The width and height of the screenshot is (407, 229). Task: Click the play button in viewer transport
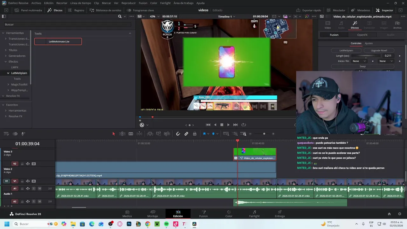[228, 125]
